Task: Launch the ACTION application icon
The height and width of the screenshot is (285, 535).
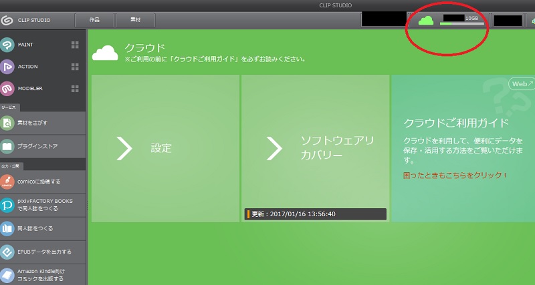Action: coord(7,67)
